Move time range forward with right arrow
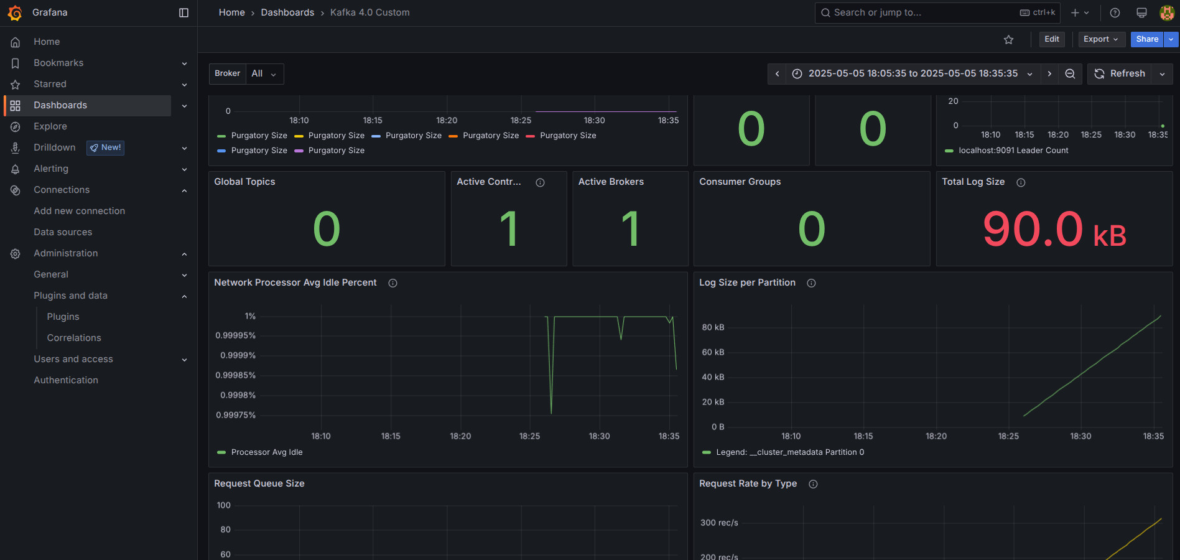This screenshot has width=1180, height=560. [1049, 73]
